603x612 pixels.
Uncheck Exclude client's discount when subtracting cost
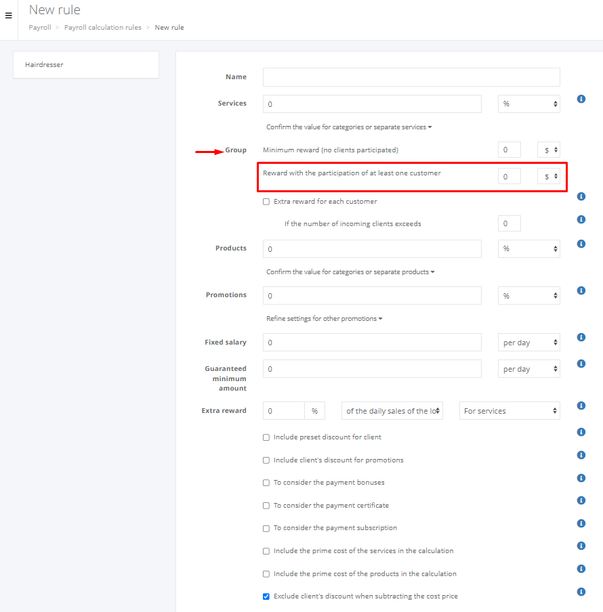[x=266, y=596]
